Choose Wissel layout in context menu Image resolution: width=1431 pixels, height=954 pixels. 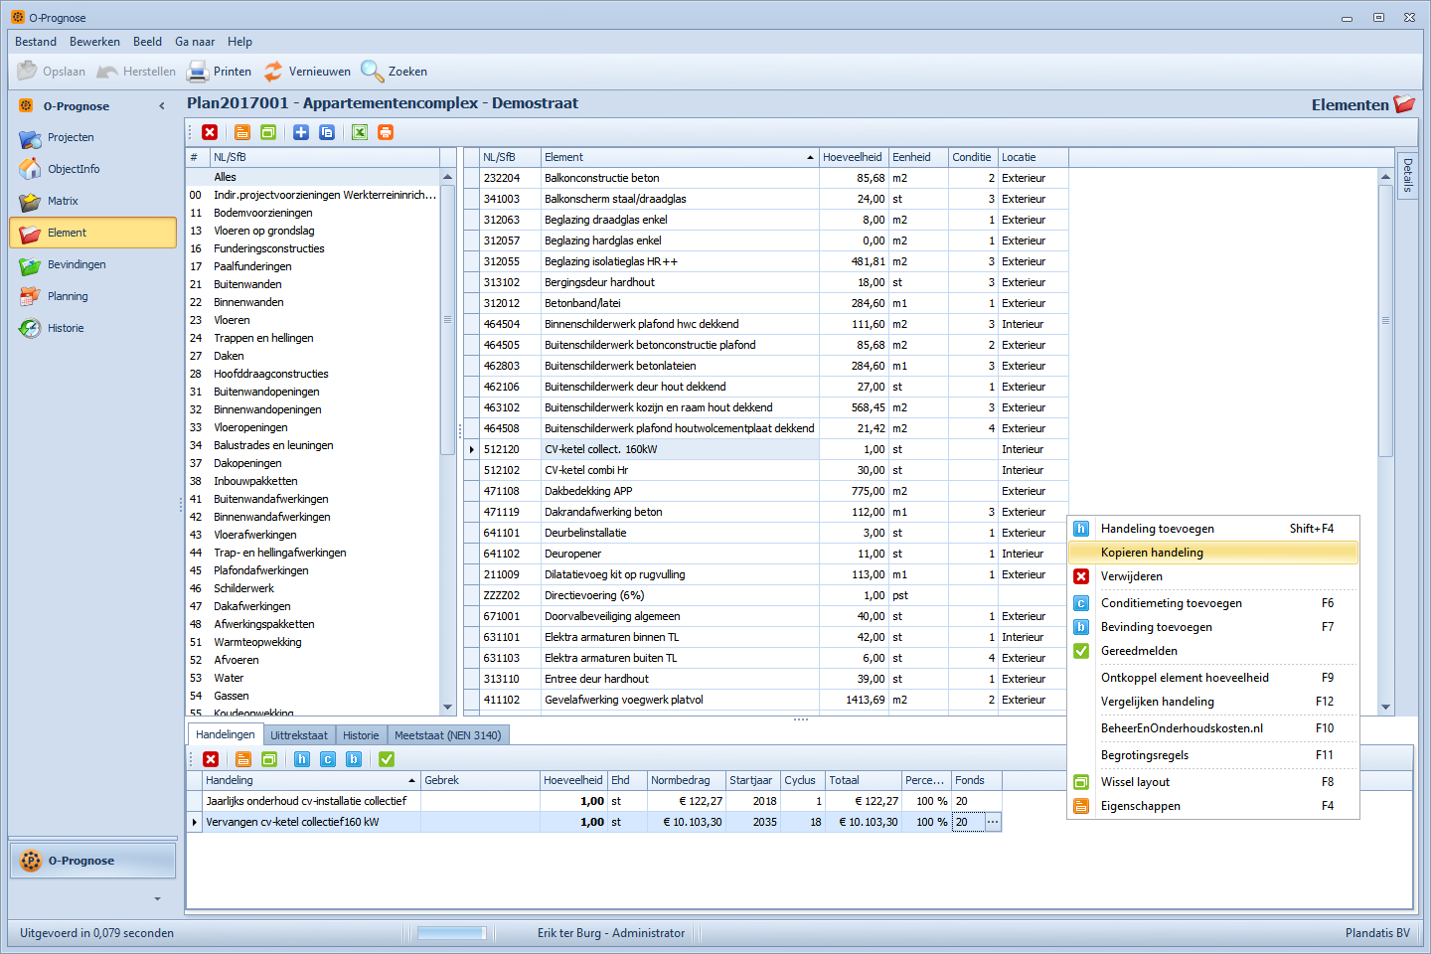click(1213, 782)
